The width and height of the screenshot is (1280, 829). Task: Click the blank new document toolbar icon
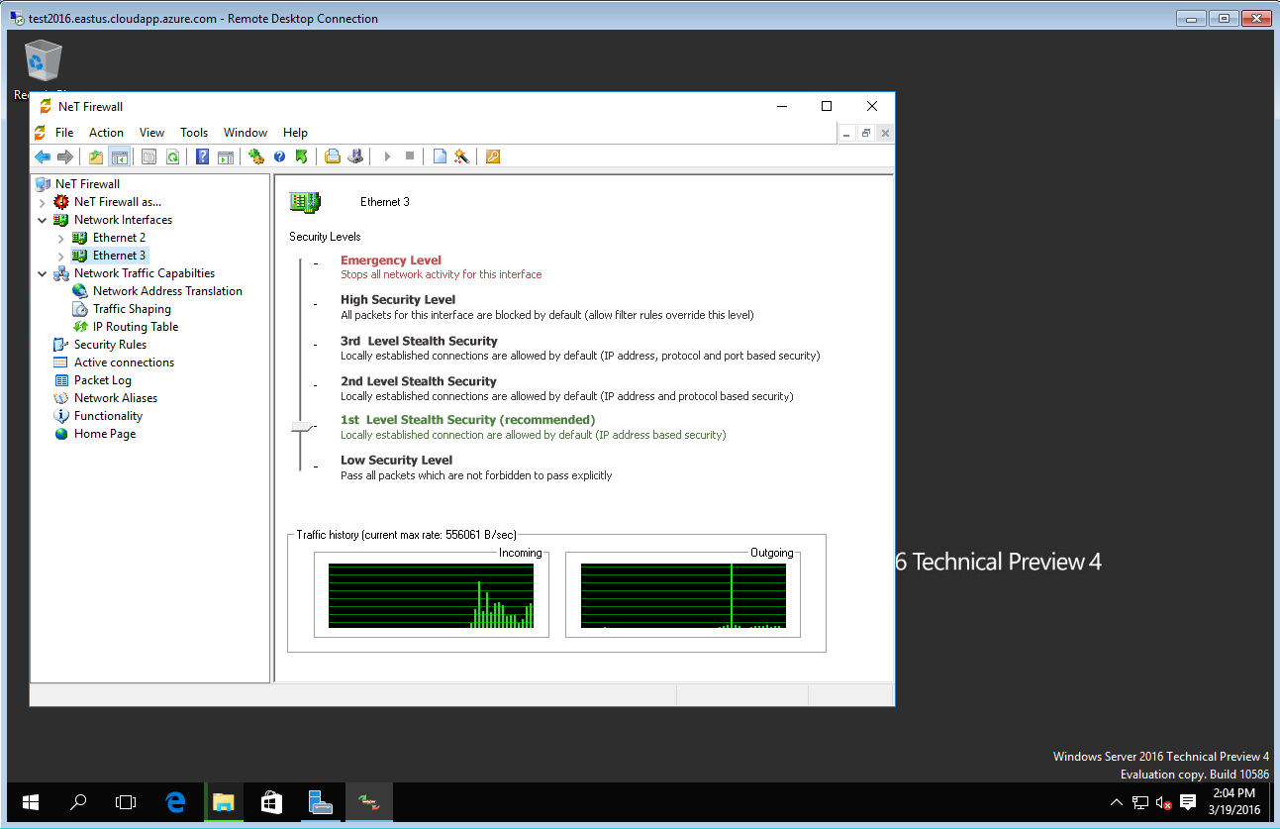440,156
